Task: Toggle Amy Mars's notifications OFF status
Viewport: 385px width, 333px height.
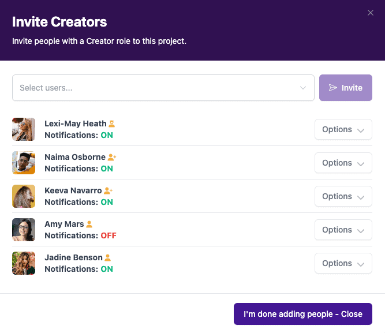Action: point(109,235)
